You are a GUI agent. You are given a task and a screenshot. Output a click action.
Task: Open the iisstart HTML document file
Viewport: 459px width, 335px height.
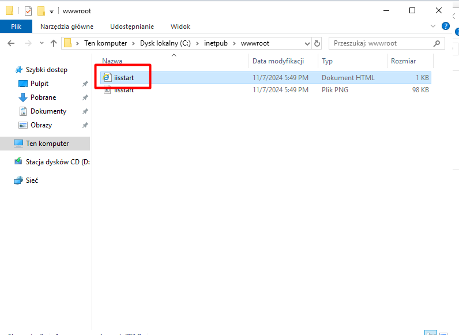(x=123, y=78)
